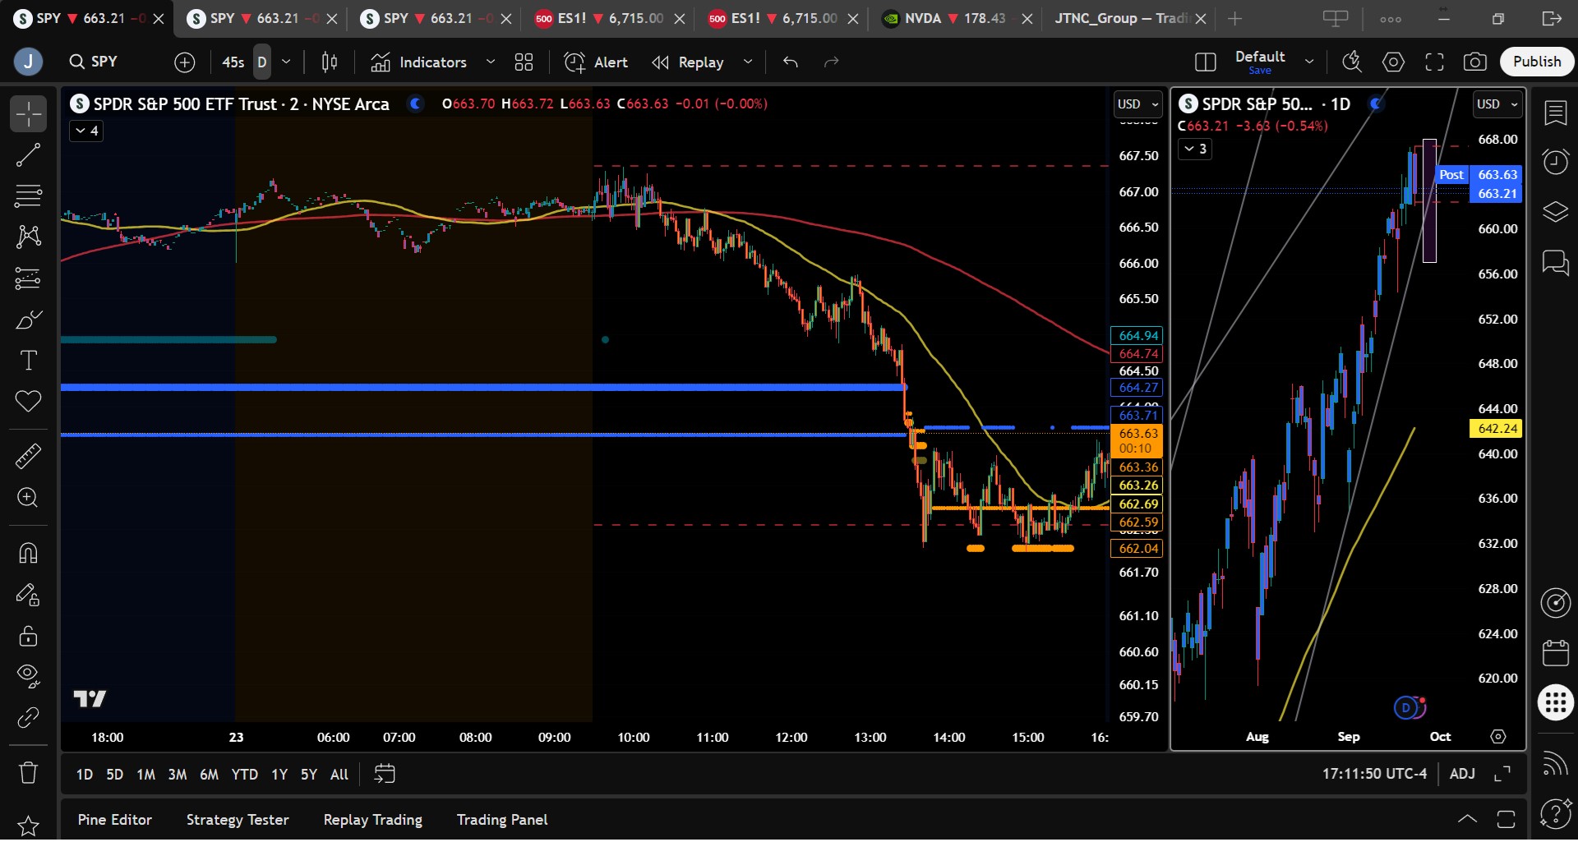
Task: Open the Replay Trading tab
Action: coord(373,820)
